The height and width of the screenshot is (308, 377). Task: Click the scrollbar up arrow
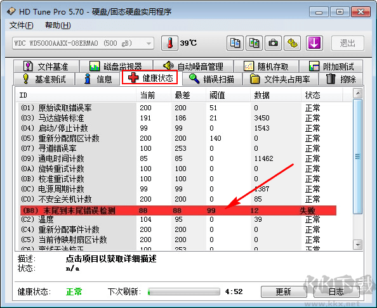point(358,93)
